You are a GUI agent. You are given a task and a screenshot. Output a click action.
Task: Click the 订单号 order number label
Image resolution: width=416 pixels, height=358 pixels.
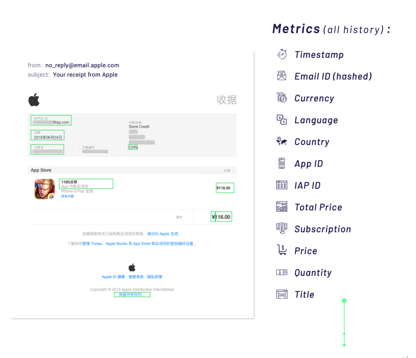tap(39, 147)
